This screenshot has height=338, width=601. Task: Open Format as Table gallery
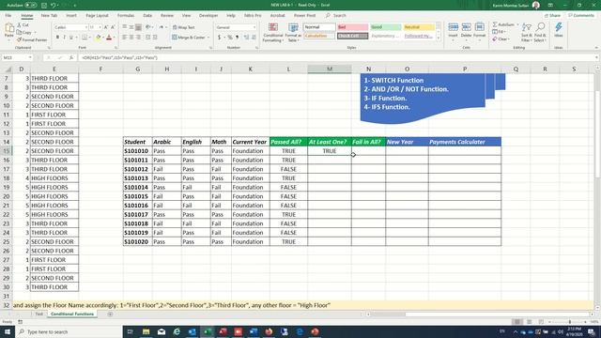(x=293, y=33)
